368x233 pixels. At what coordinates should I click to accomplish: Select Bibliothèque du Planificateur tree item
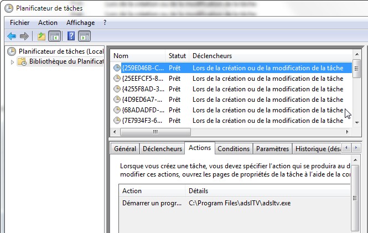(66, 61)
